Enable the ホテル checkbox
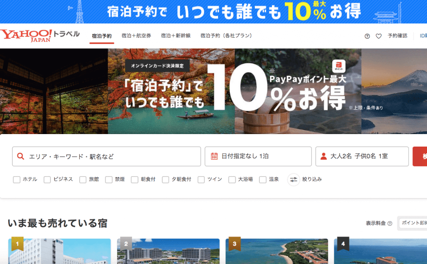The height and width of the screenshot is (264, 427). click(16, 179)
